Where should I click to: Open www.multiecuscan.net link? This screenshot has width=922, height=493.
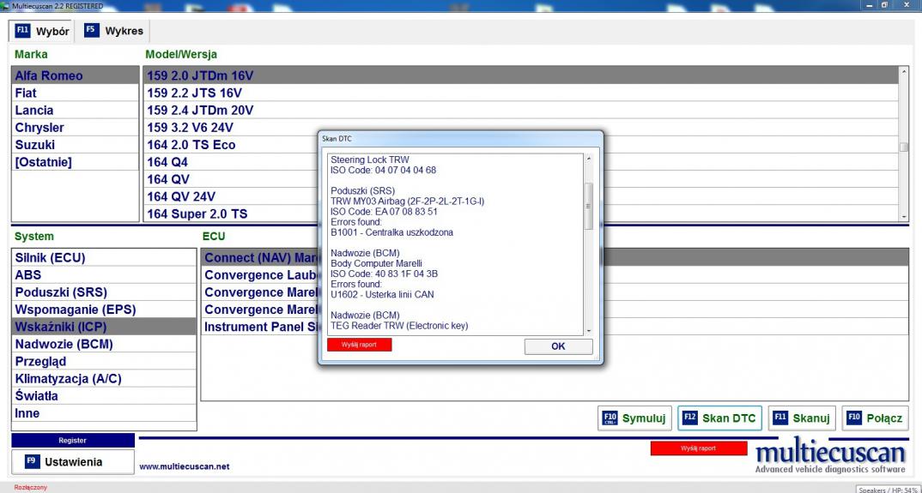coord(184,466)
